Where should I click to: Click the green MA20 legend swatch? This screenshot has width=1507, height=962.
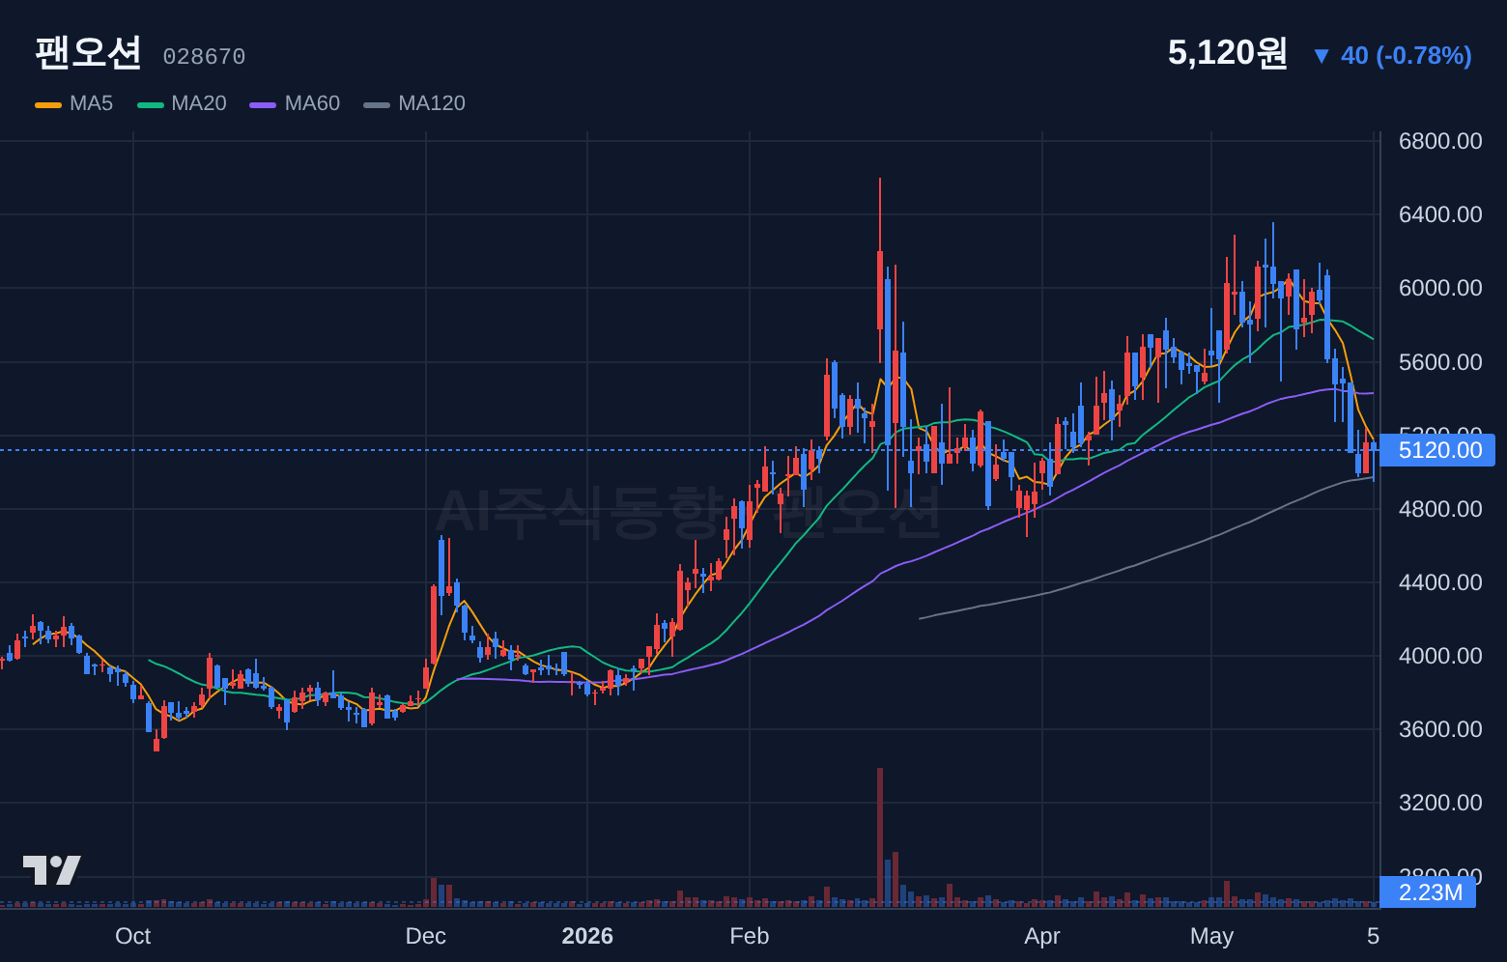(151, 104)
